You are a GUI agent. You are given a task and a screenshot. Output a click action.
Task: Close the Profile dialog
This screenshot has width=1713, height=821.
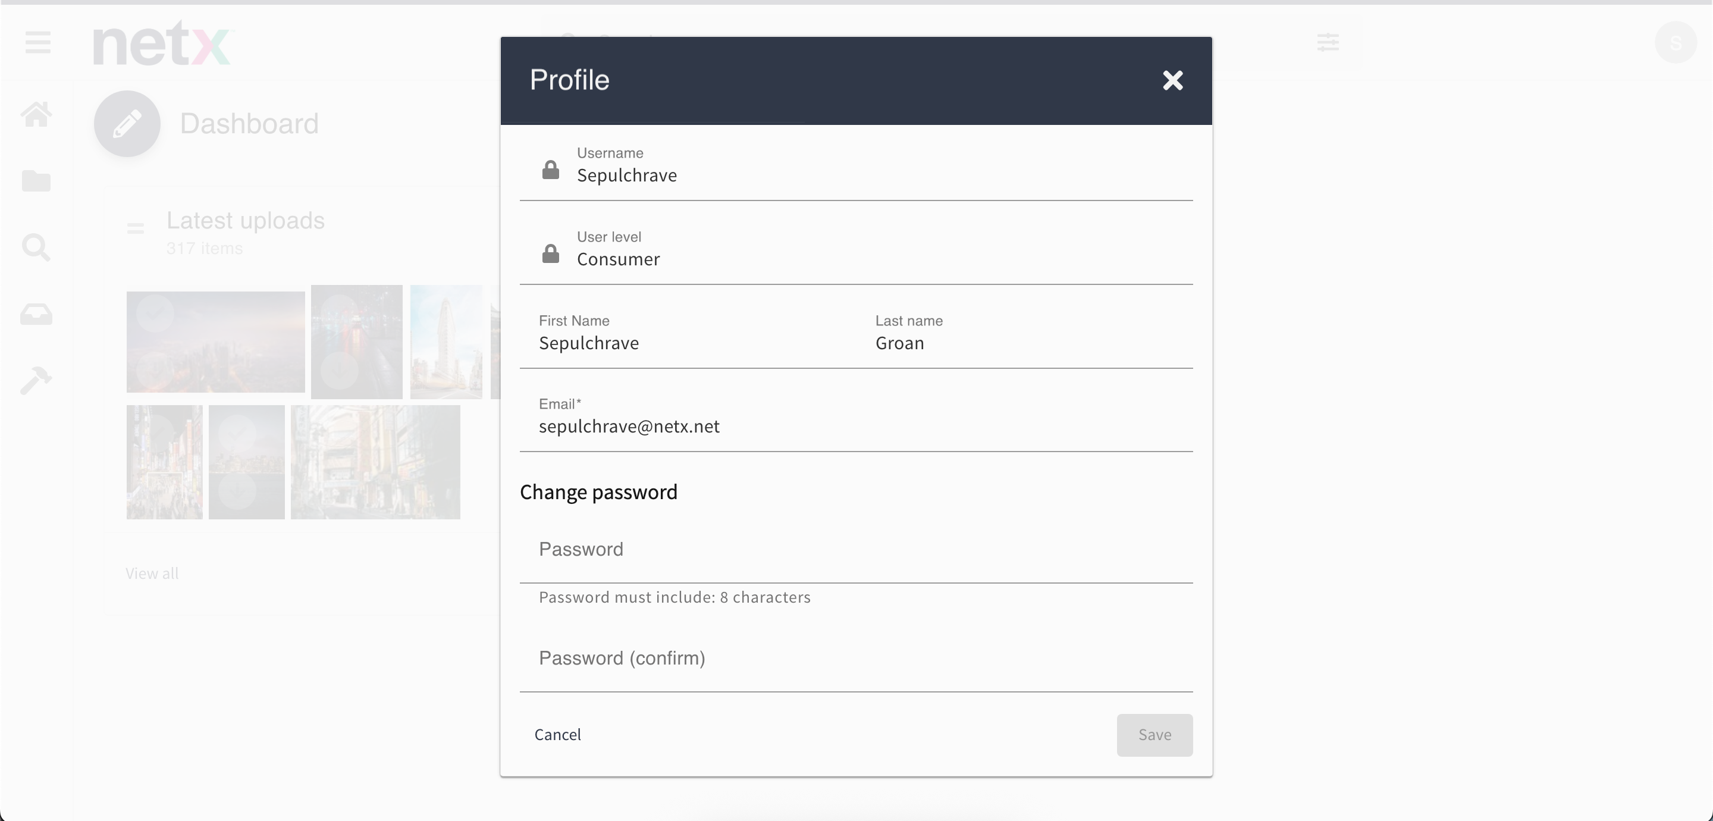coord(1172,80)
